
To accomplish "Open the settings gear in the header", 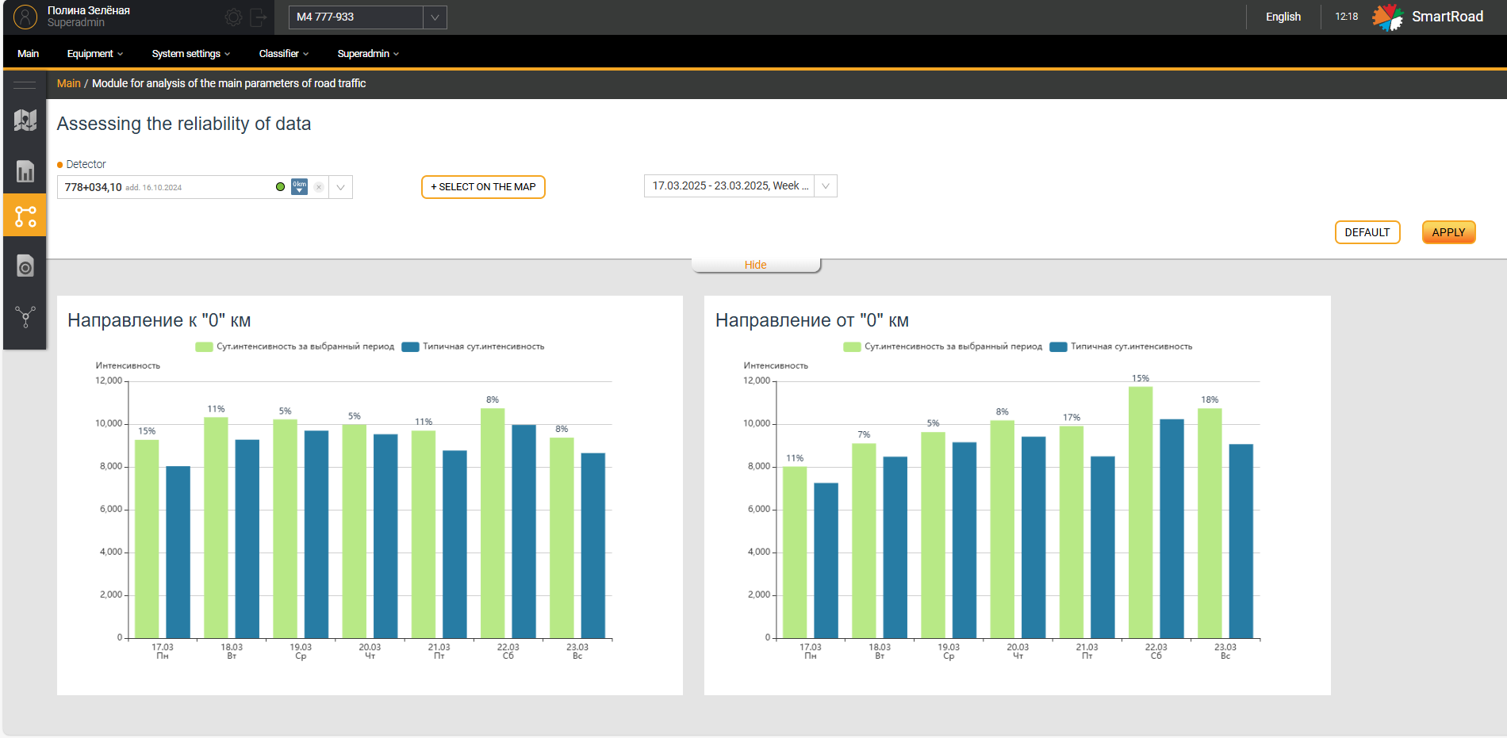I will [x=233, y=17].
